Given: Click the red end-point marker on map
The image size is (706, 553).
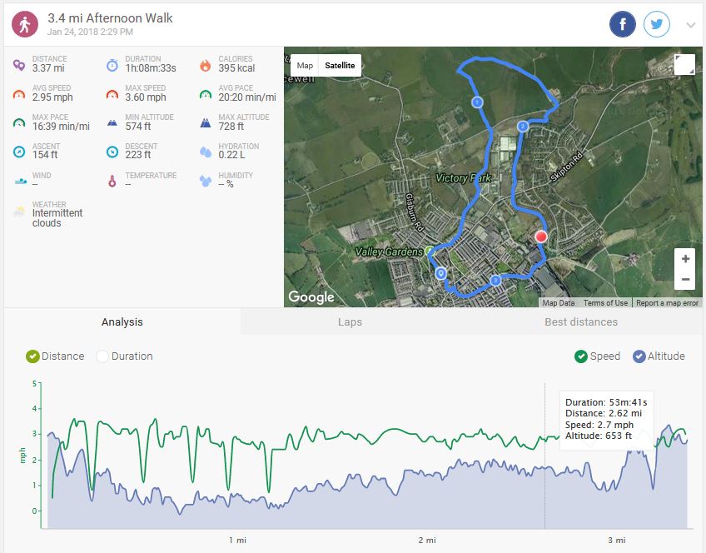Looking at the screenshot, I should pos(541,237).
